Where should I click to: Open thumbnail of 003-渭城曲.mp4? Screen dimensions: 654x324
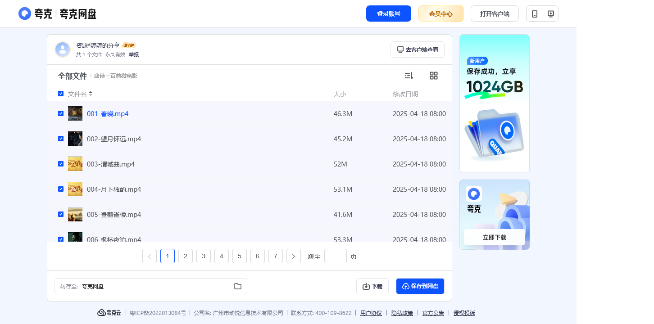[x=75, y=164]
